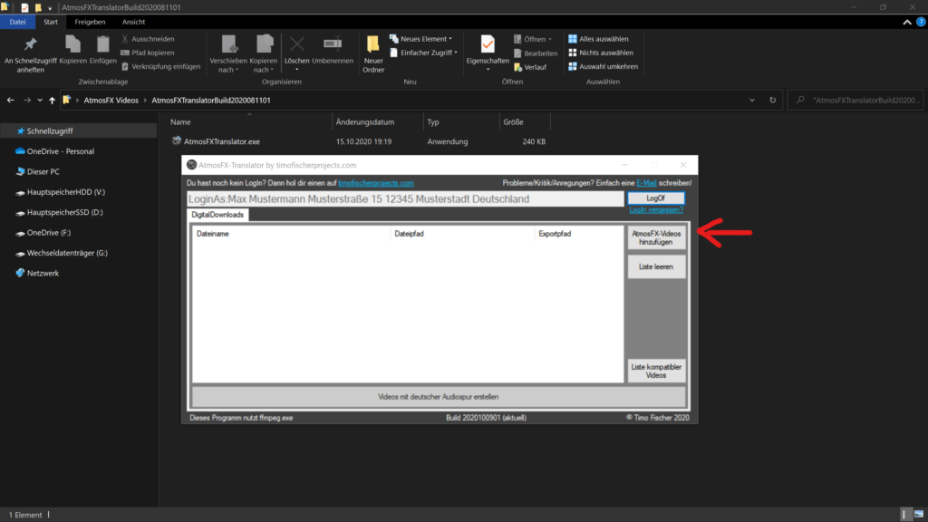
Task: Expand the address bar history dropdown
Action: [x=751, y=100]
